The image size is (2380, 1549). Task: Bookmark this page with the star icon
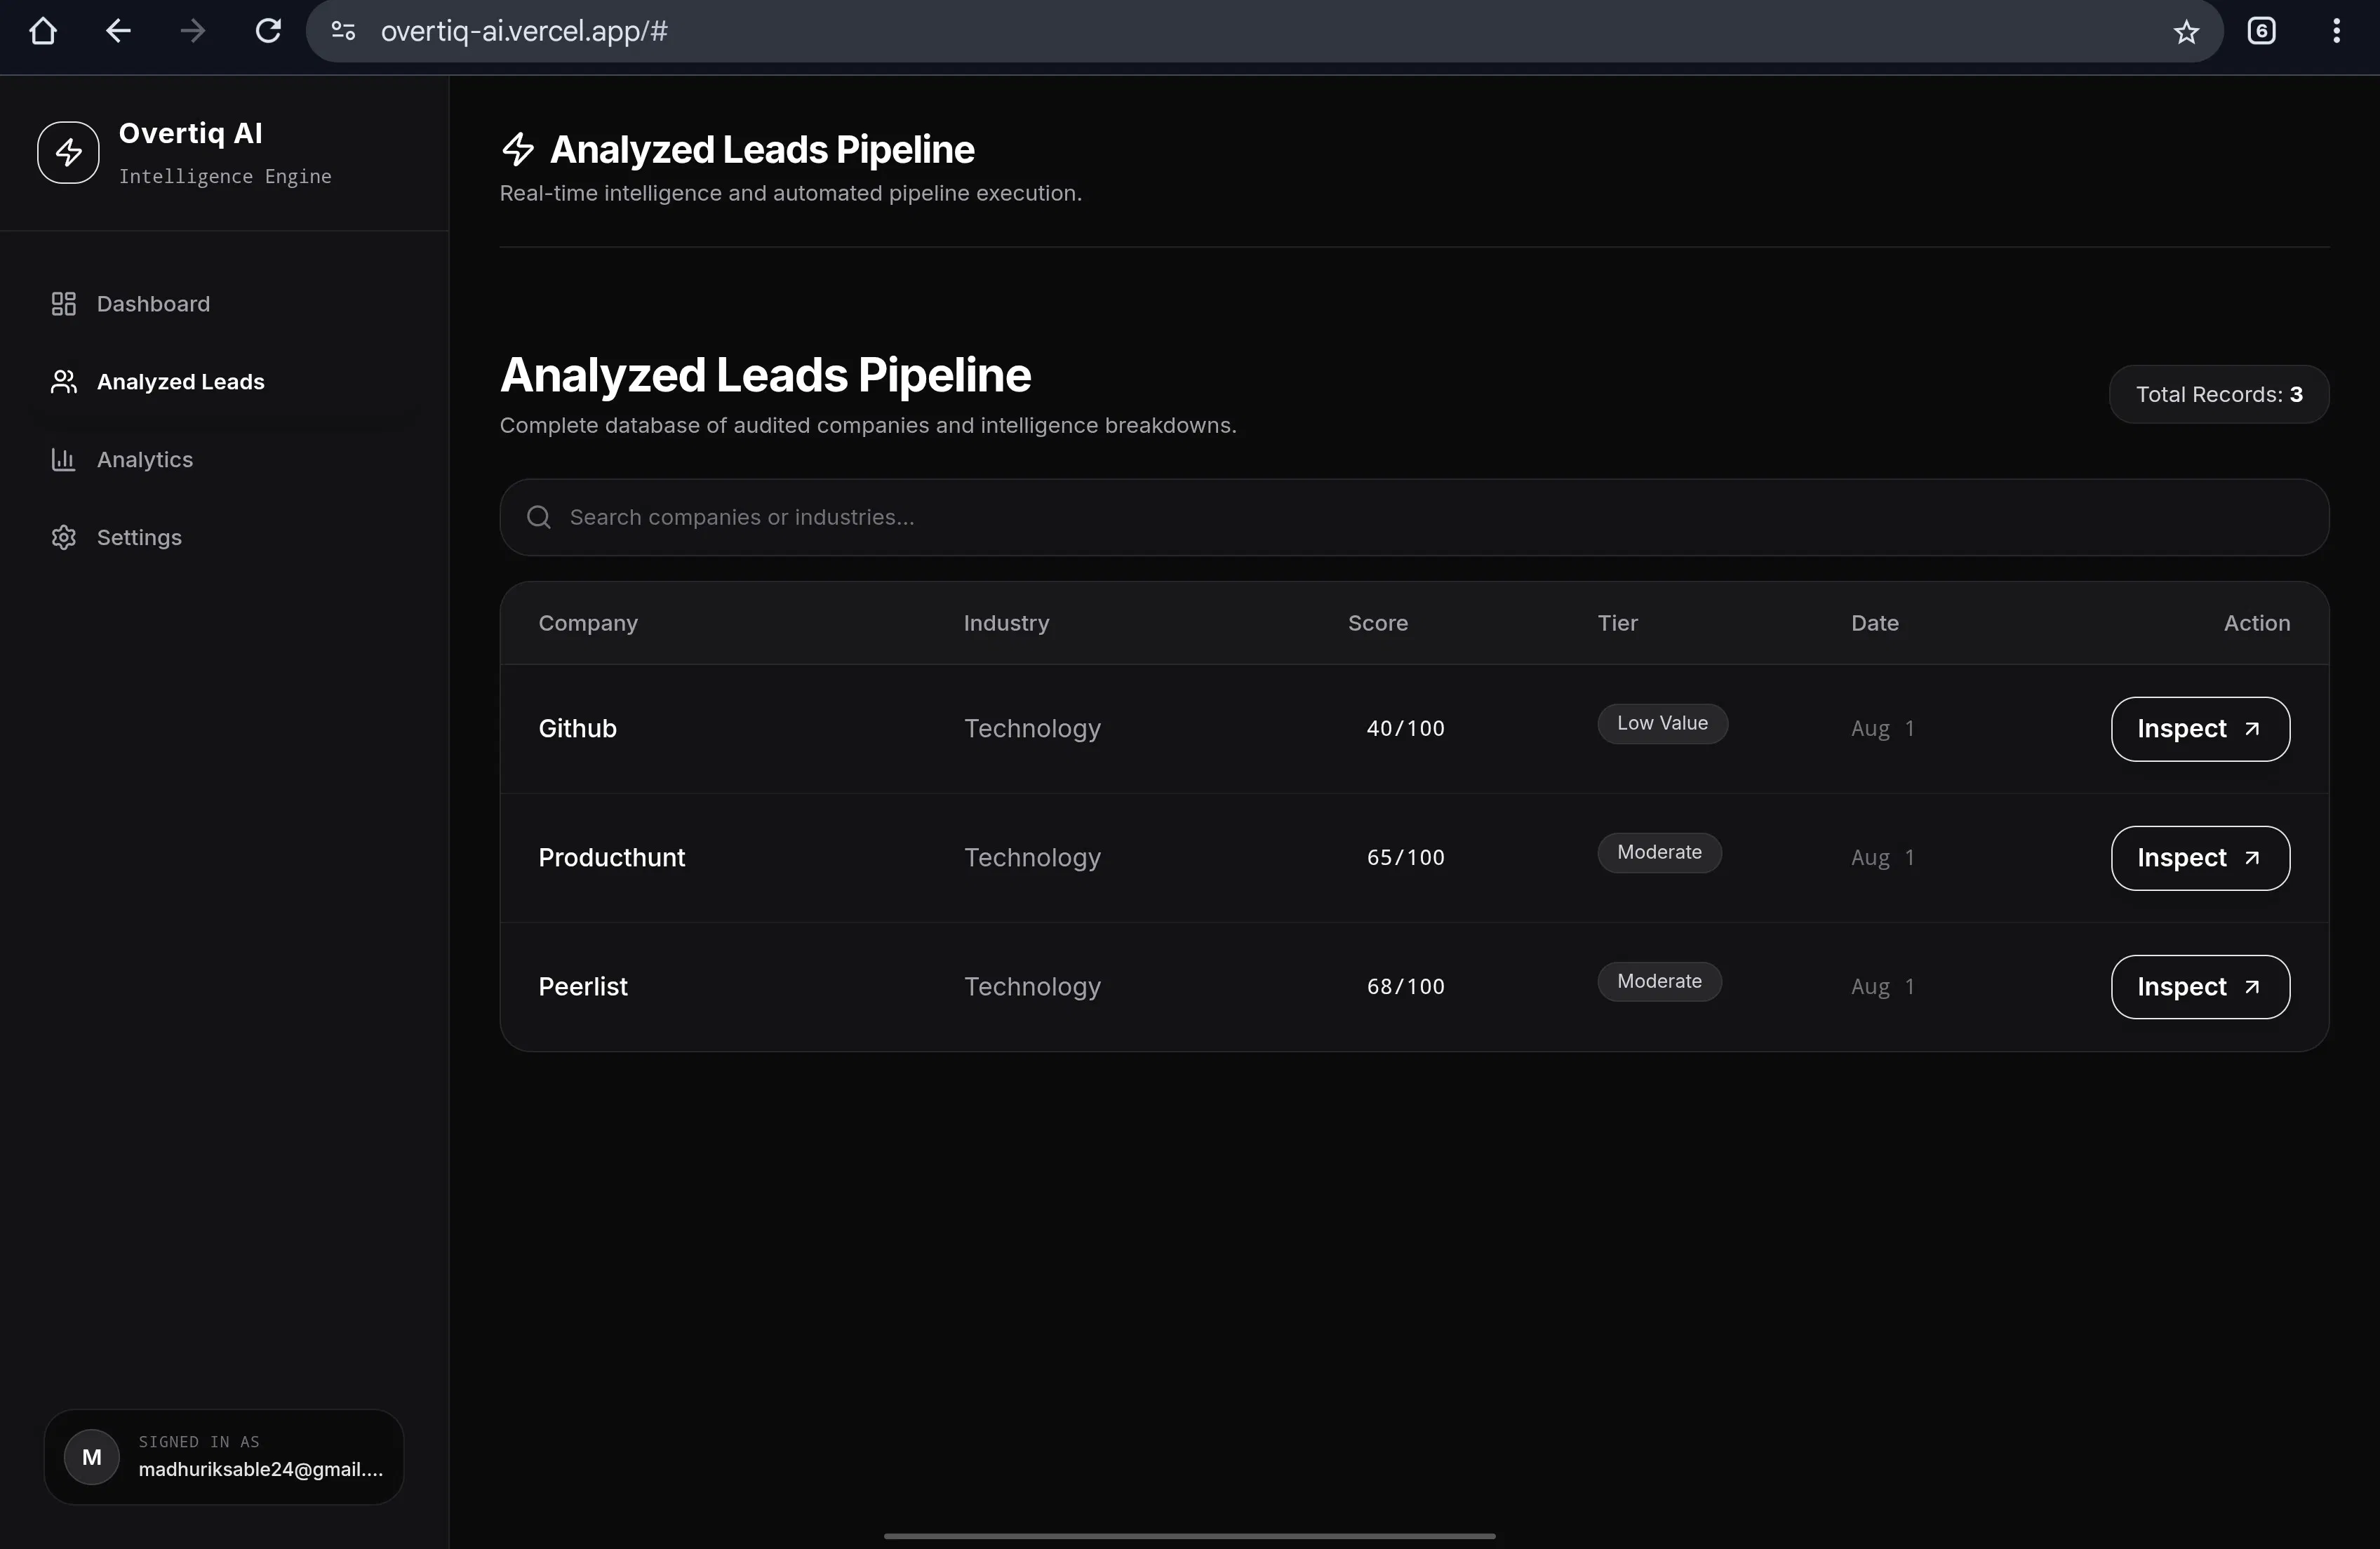click(2186, 31)
